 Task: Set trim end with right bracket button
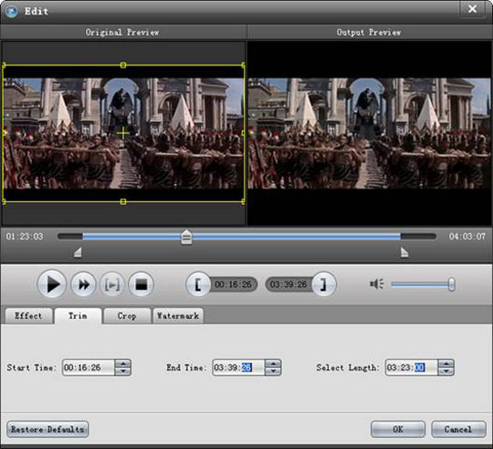(x=324, y=284)
